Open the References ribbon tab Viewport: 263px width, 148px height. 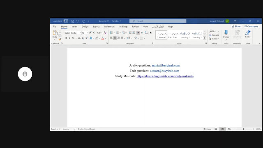click(x=109, y=27)
